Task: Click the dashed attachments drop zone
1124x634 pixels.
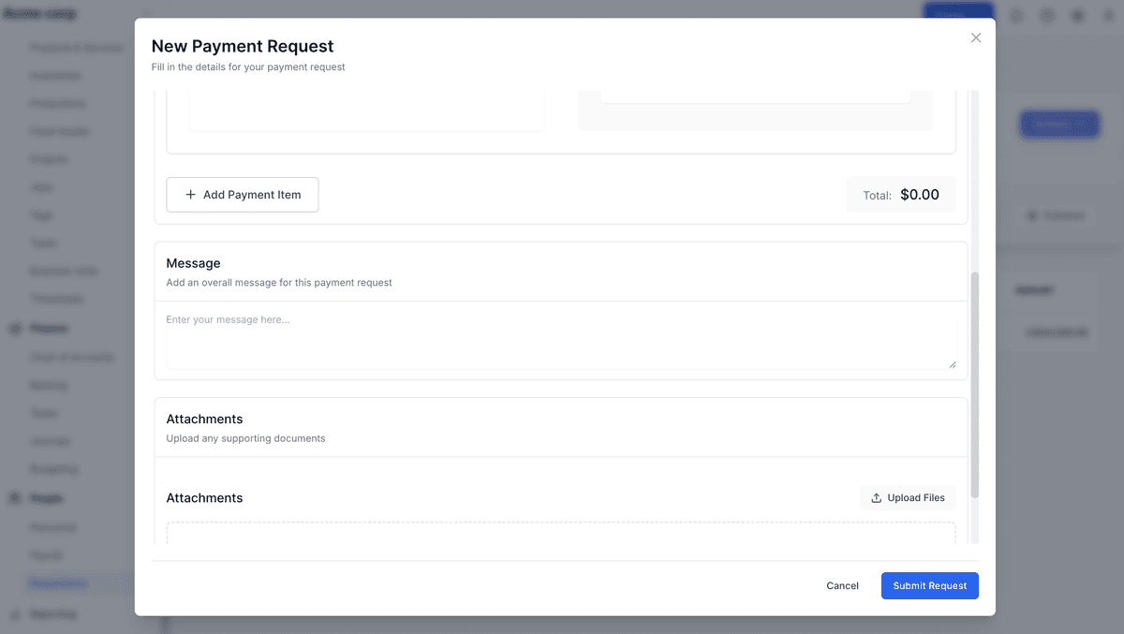Action: point(560,533)
